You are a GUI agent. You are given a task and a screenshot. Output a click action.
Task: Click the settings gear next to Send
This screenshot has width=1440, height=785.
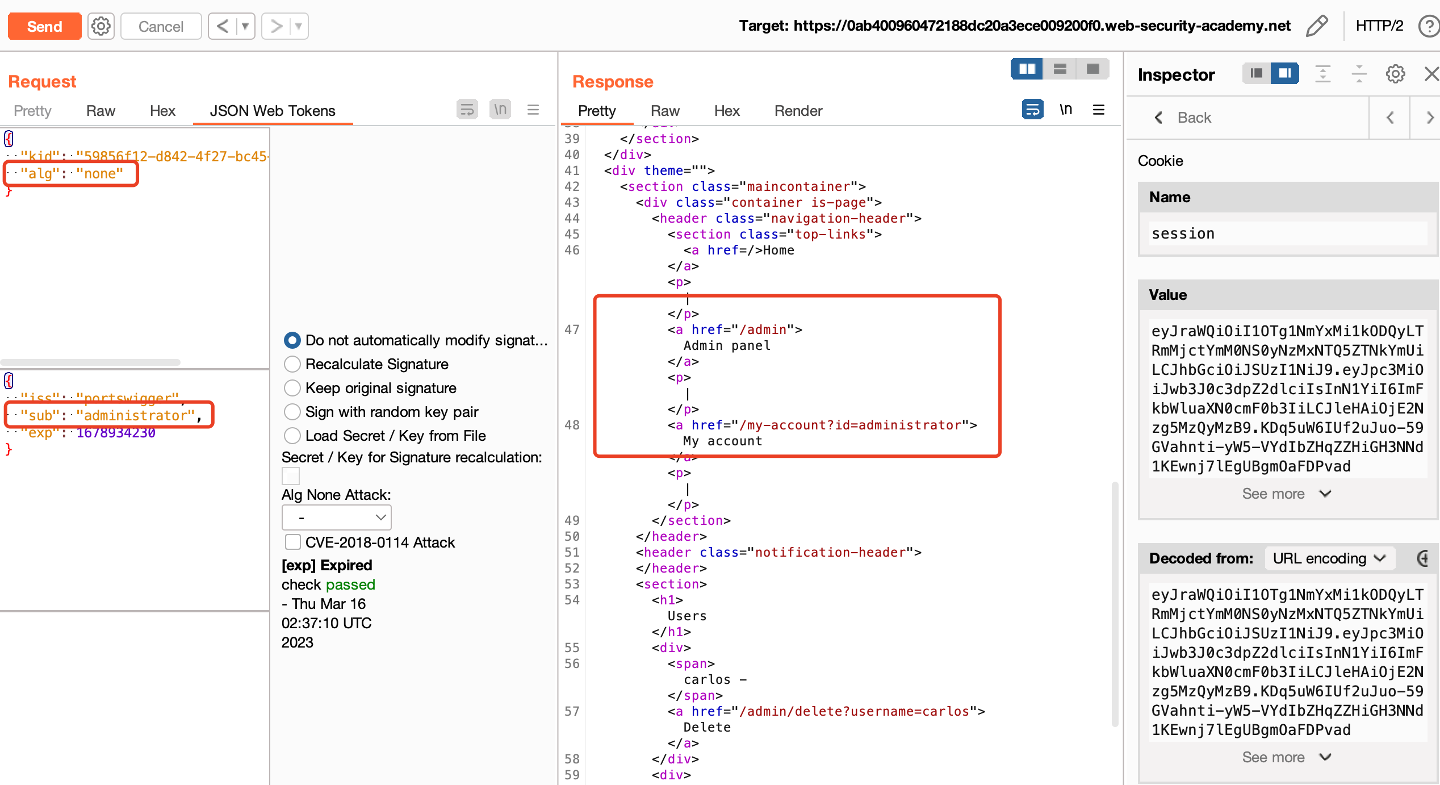101,26
